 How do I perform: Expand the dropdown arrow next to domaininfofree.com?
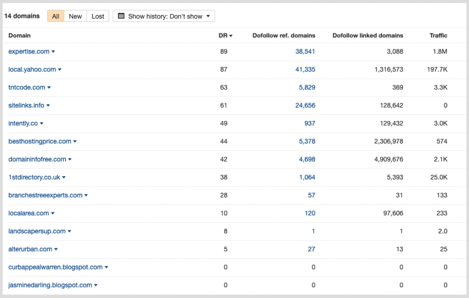[70, 159]
